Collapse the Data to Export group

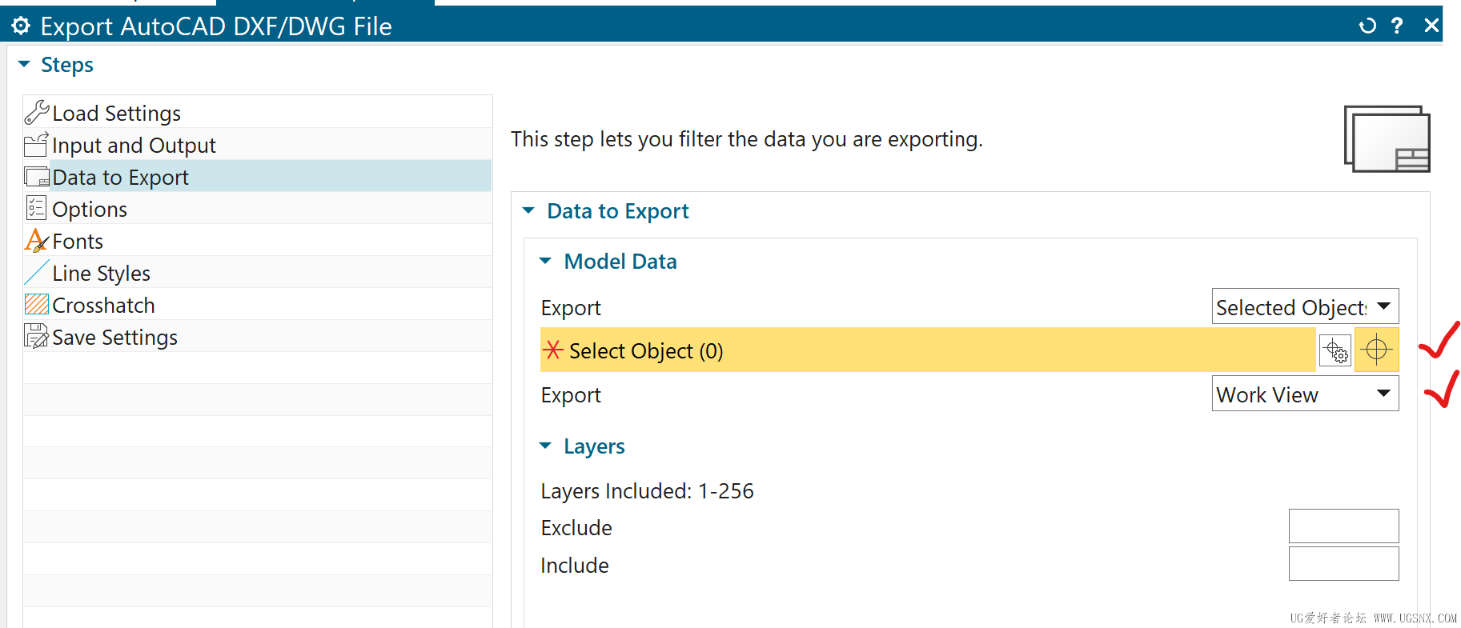(x=528, y=210)
